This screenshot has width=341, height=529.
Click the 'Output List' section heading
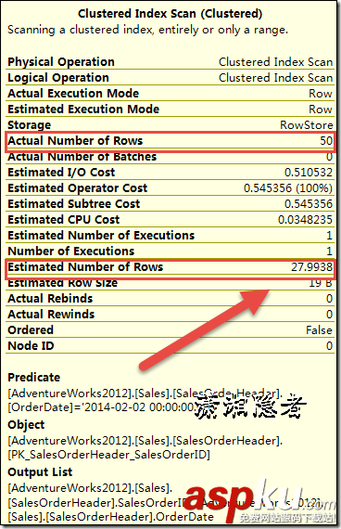click(40, 472)
